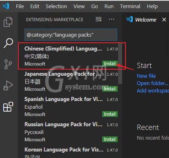Close the Welcome tab
This screenshot has width=169, height=158.
pos(164,20)
